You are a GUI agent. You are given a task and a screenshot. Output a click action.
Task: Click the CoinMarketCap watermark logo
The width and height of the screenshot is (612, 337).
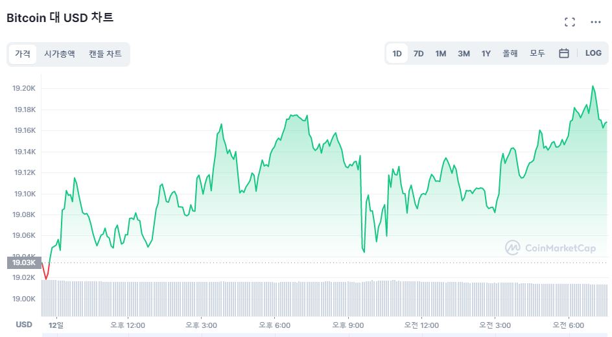point(550,248)
